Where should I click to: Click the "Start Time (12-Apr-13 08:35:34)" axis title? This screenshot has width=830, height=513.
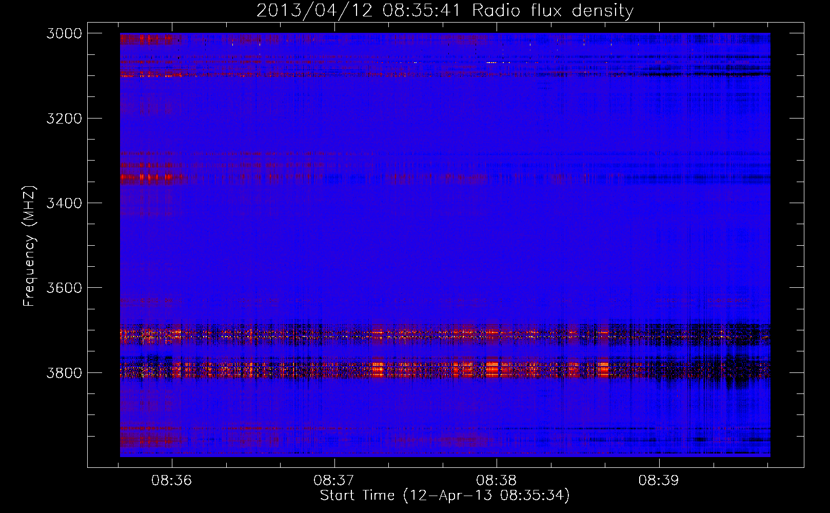coord(445,496)
